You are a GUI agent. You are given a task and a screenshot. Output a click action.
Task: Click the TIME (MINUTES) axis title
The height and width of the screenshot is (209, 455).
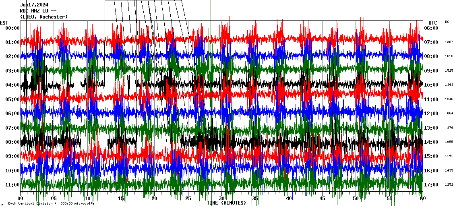pyautogui.click(x=226, y=203)
